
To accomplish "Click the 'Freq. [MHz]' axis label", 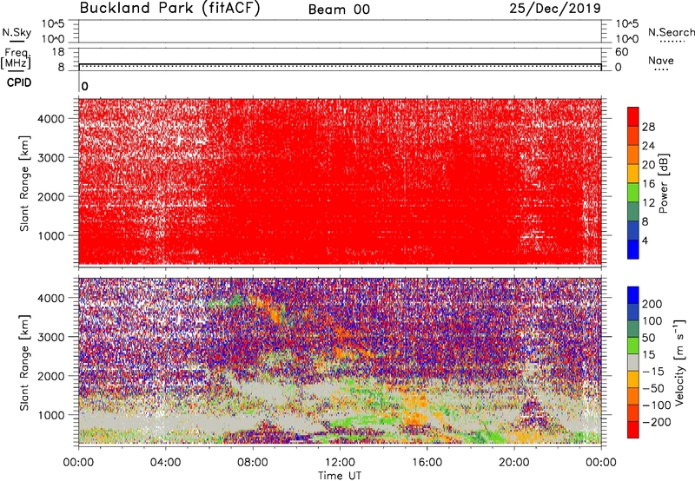I will tap(16, 58).
